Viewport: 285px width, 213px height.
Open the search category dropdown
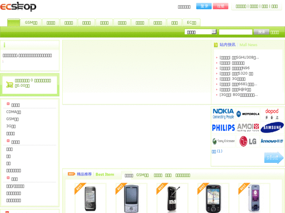(x=200, y=32)
